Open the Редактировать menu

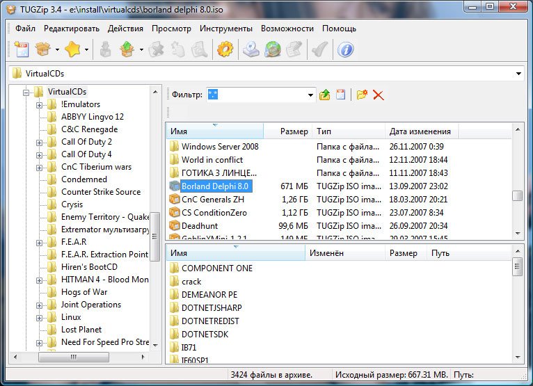pyautogui.click(x=72, y=29)
